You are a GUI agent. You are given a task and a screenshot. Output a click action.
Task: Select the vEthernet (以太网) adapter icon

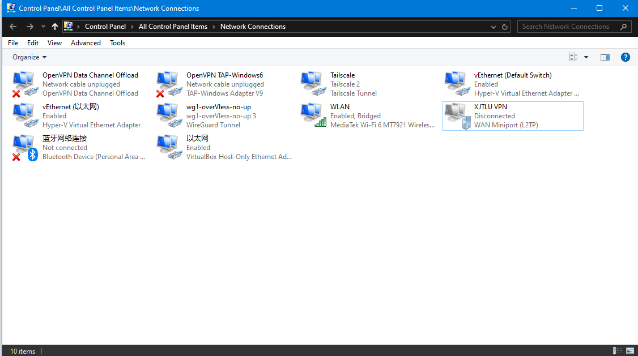pos(25,116)
